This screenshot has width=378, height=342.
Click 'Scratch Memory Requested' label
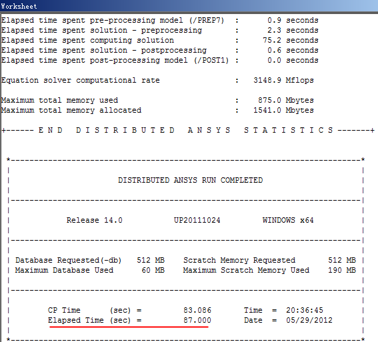click(x=239, y=260)
